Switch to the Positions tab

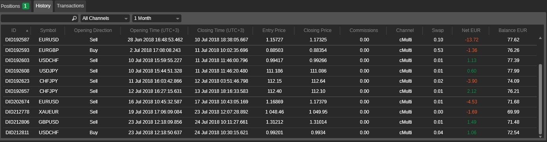click(16, 6)
